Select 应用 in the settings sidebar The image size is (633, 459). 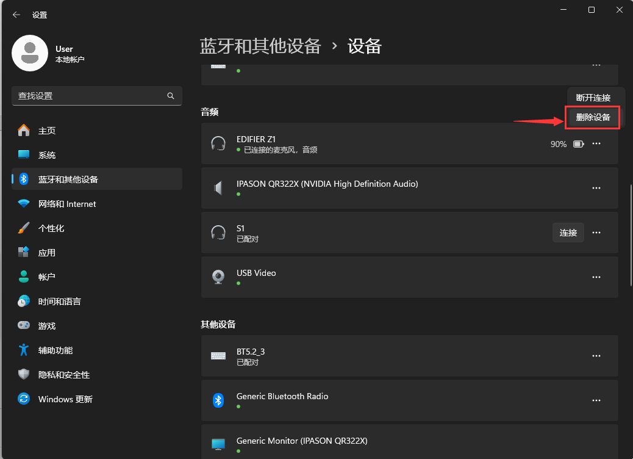coord(47,252)
